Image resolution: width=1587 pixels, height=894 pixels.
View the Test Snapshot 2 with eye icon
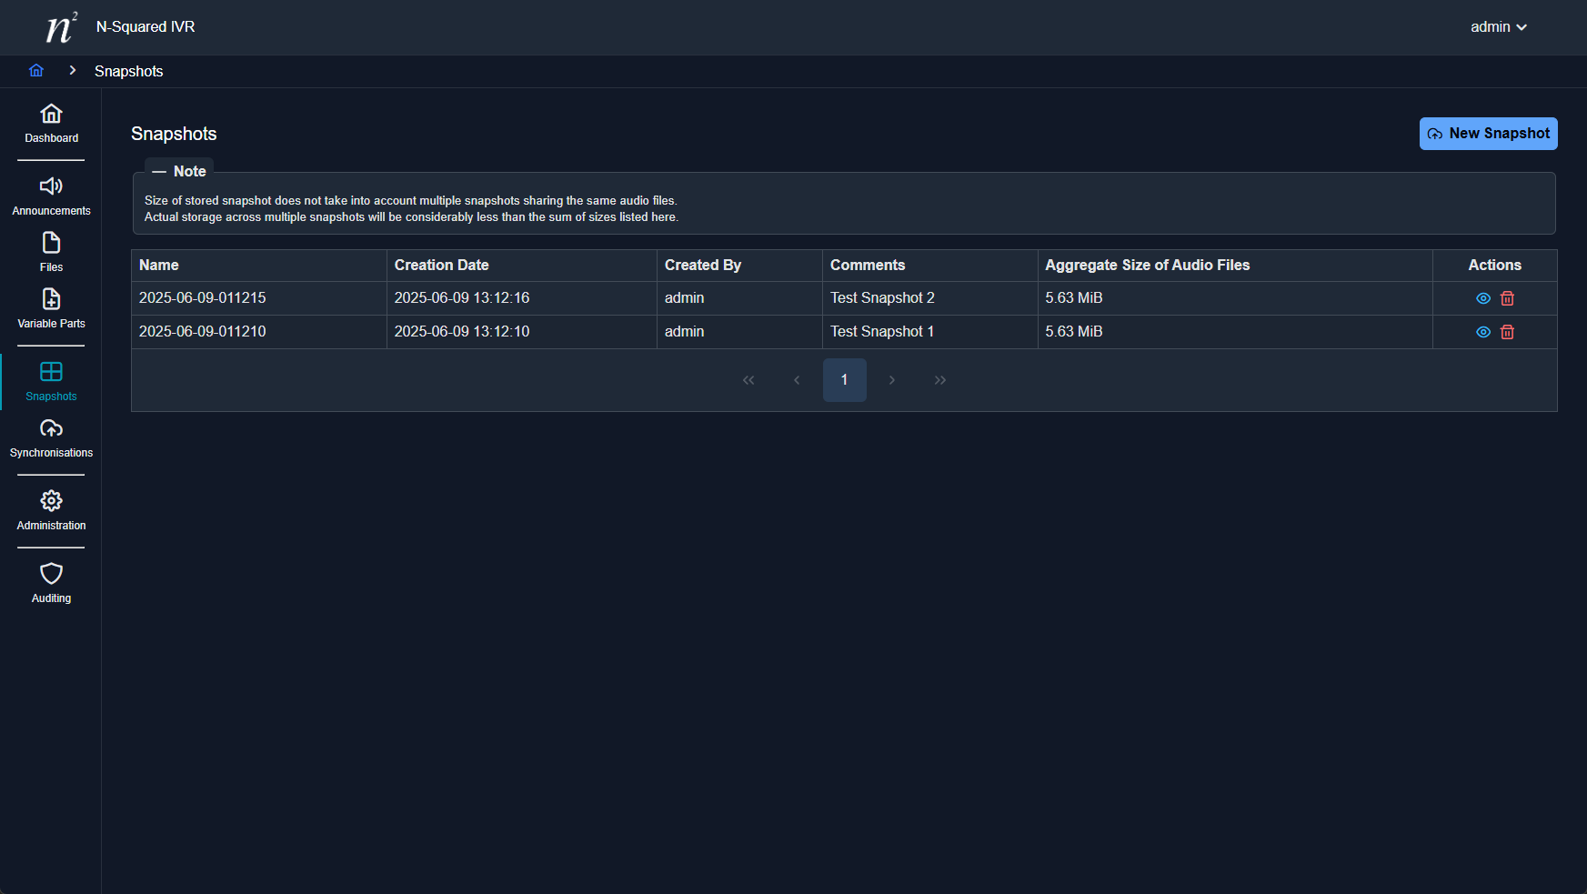click(1482, 298)
